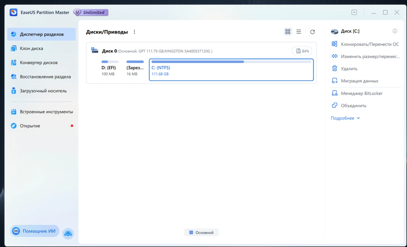
Task: Click the Открытие compass icon
Action: (14, 126)
